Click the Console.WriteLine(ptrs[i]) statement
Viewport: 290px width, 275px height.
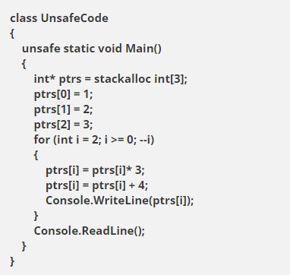coord(120,201)
